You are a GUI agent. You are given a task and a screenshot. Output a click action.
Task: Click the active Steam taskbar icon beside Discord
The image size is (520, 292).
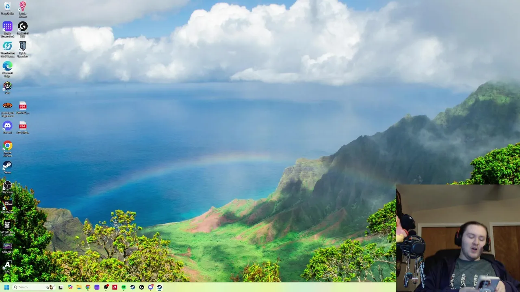point(159,287)
